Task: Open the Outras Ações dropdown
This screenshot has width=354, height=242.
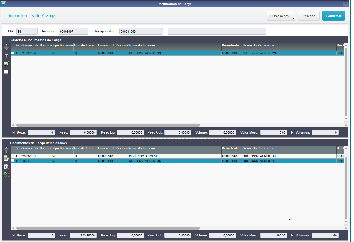Action: [281, 16]
